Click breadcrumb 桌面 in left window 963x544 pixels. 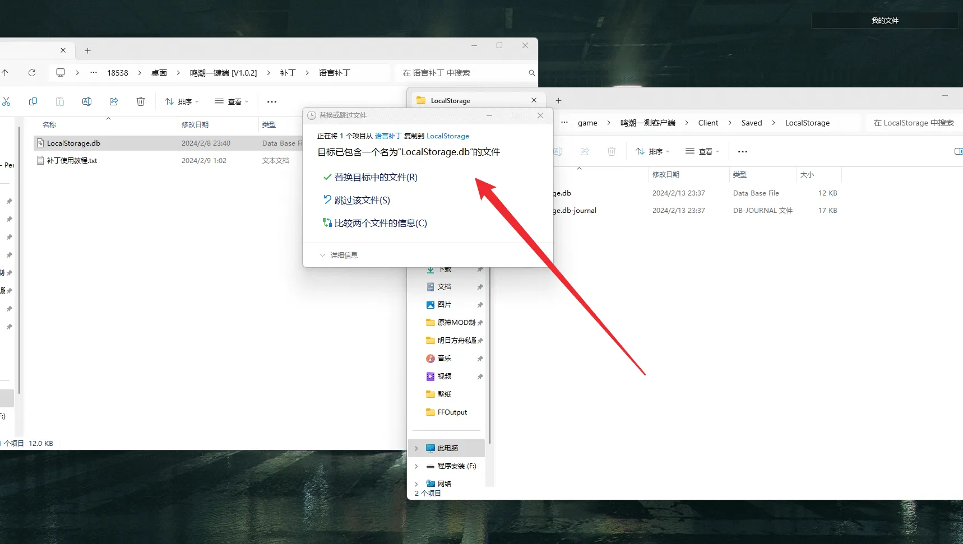(159, 73)
